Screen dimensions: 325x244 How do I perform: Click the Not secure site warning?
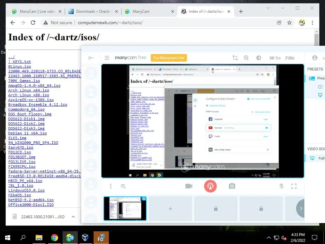(x=58, y=23)
